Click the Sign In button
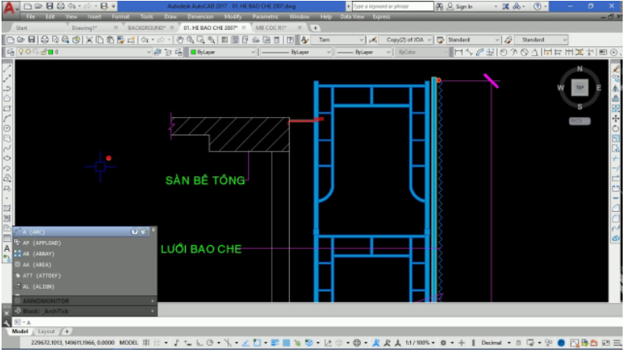625x352 pixels. (x=463, y=6)
